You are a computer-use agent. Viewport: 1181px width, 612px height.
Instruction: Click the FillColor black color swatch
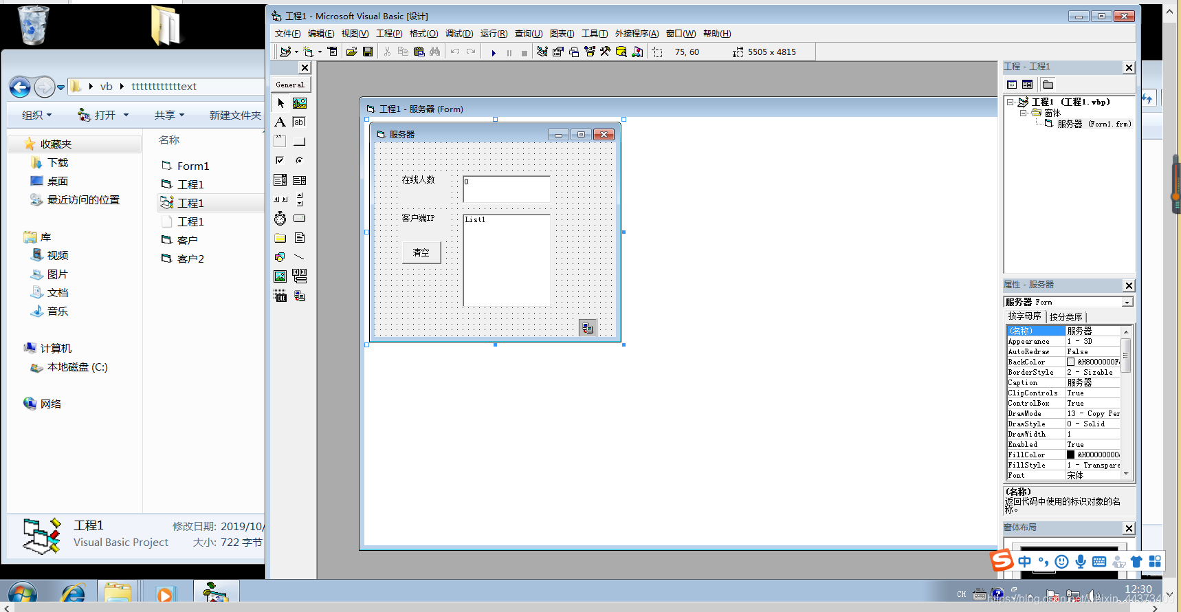pyautogui.click(x=1070, y=455)
